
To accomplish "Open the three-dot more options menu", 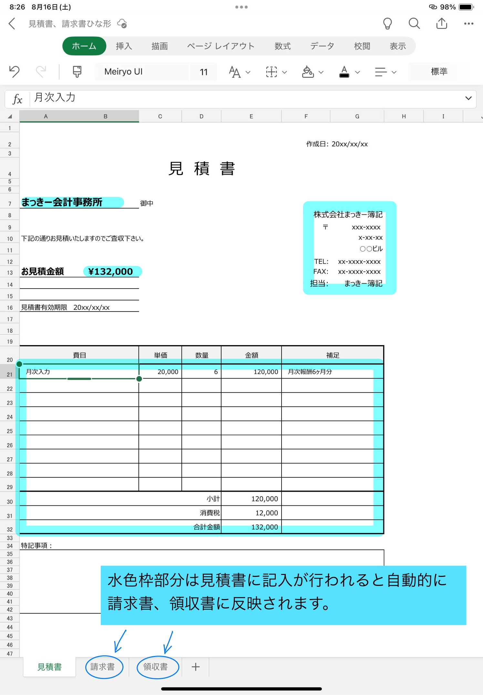I will 468,24.
